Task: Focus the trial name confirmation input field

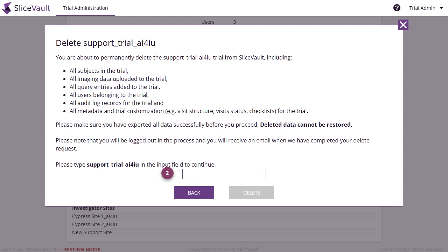Action: [224, 174]
